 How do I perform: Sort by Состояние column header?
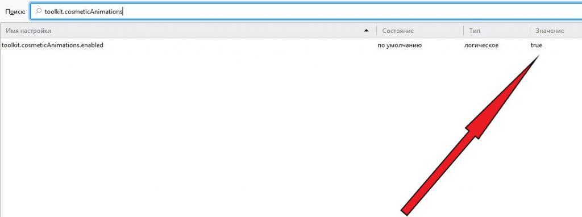[x=420, y=31]
